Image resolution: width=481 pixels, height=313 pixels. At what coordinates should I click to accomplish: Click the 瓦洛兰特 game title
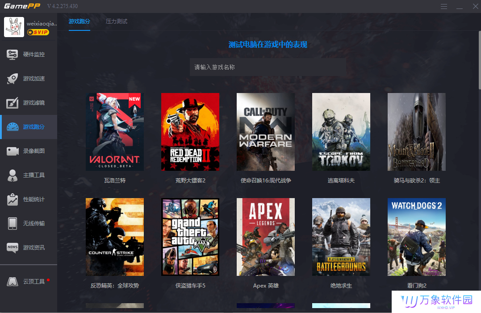pos(115,181)
